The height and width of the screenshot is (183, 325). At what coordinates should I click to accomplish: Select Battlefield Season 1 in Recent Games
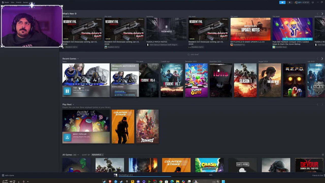tap(245, 80)
